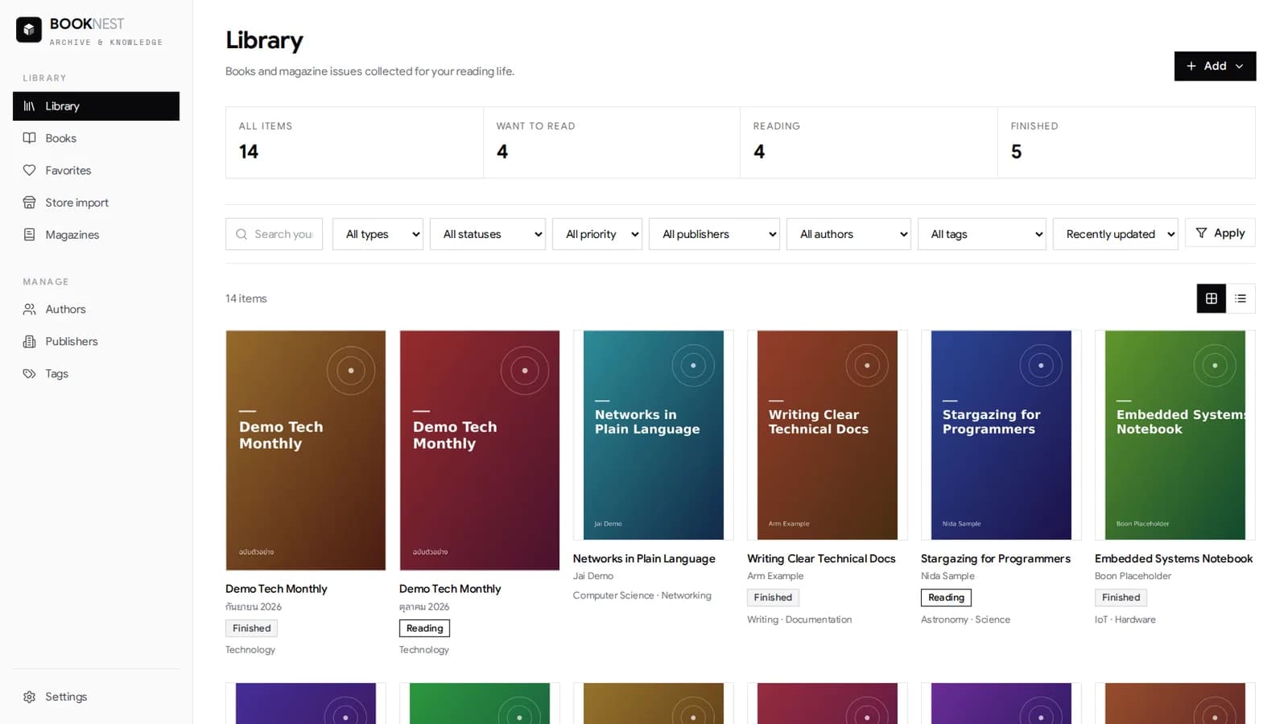The height and width of the screenshot is (724, 1288).
Task: Click the Finished stat card
Action: (1126, 142)
